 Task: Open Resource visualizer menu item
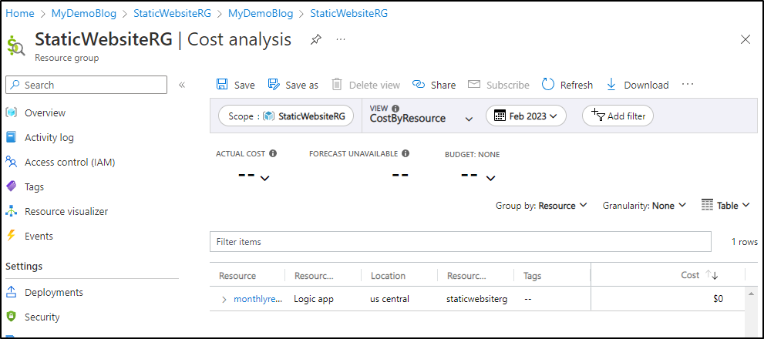[x=66, y=211]
